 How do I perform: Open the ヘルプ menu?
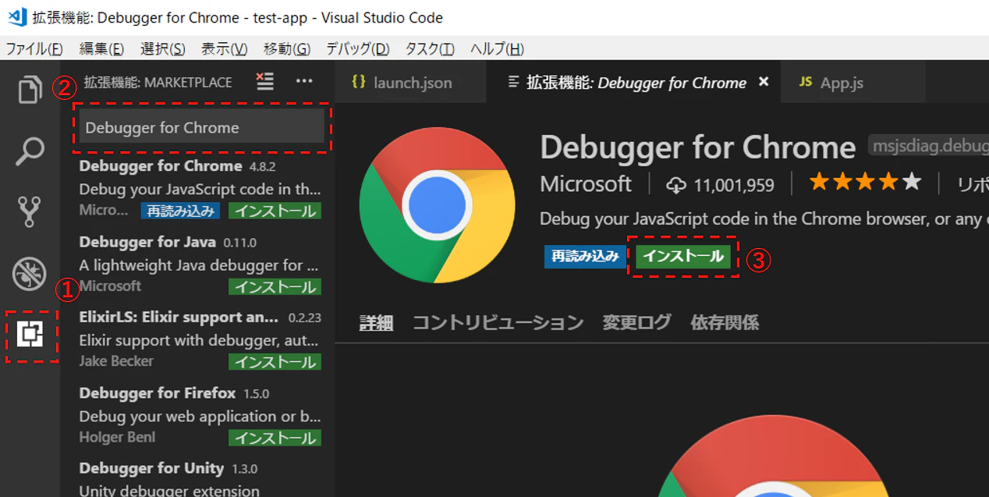coord(497,49)
